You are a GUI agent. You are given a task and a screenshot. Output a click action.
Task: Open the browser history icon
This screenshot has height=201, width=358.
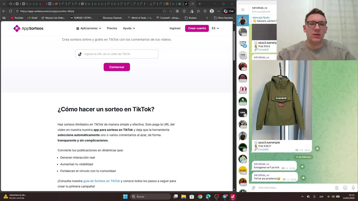pos(205,11)
